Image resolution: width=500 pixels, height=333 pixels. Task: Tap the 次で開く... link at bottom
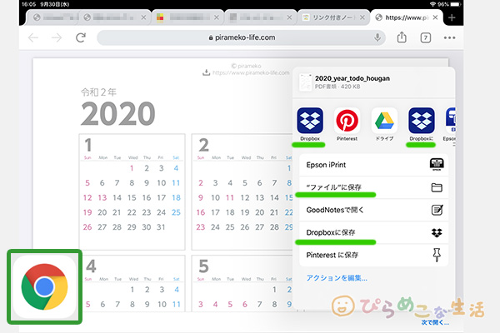pos(435,323)
